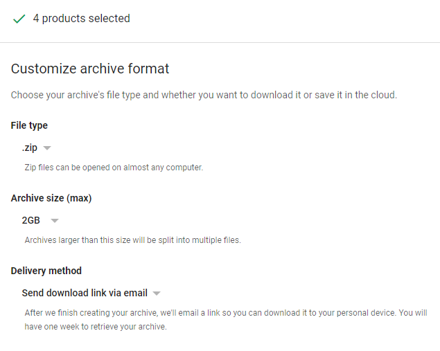The width and height of the screenshot is (440, 351).
Task: Click the "Zip files can be opened" helper text
Action: pos(114,168)
